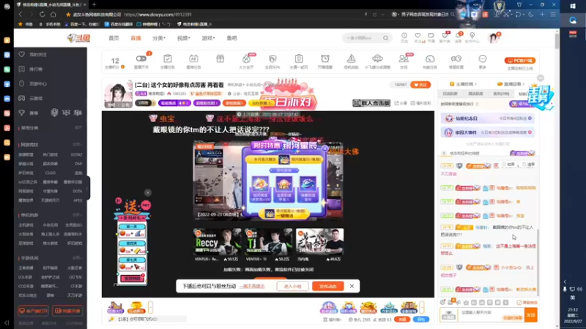
Task: Open 主播任务 clipboard icon in streamer toolbar
Action: click(168, 59)
